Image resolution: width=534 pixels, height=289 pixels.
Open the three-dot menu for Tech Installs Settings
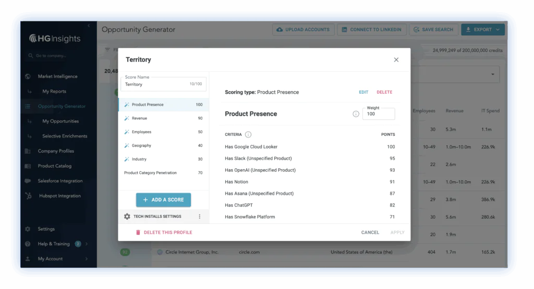click(200, 217)
